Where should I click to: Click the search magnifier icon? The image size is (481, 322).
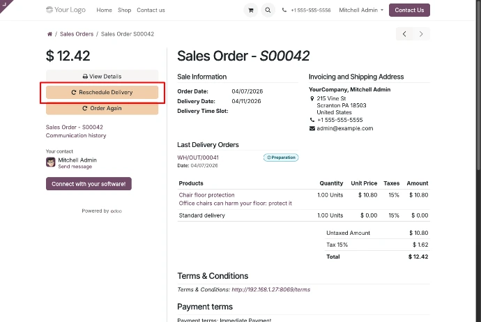tap(268, 10)
